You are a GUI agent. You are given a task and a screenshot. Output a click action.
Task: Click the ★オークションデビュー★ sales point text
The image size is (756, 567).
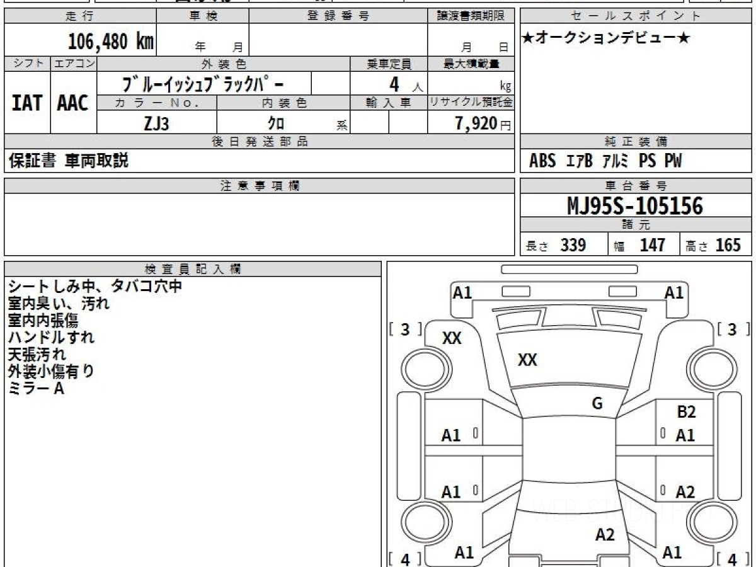point(606,38)
